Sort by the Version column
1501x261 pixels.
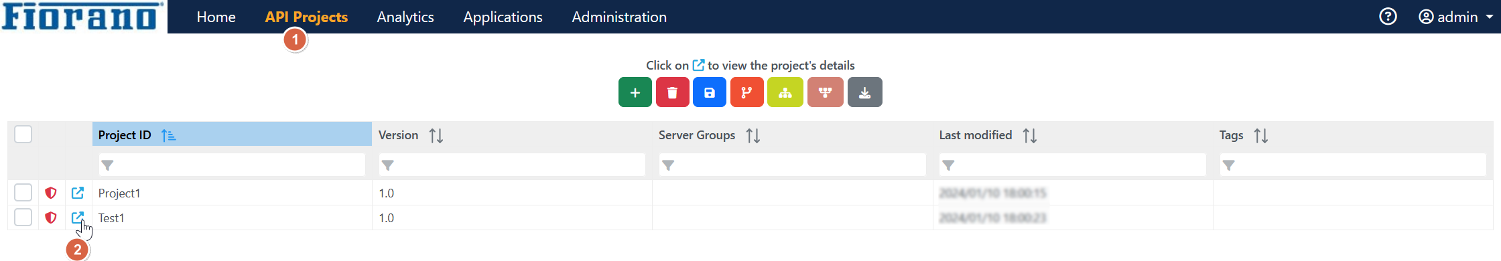[x=436, y=135]
